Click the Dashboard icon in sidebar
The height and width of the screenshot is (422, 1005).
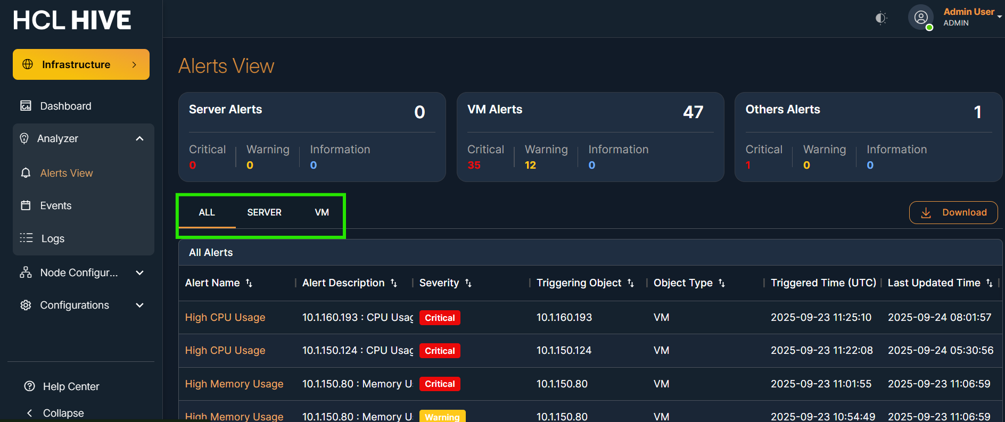point(26,106)
